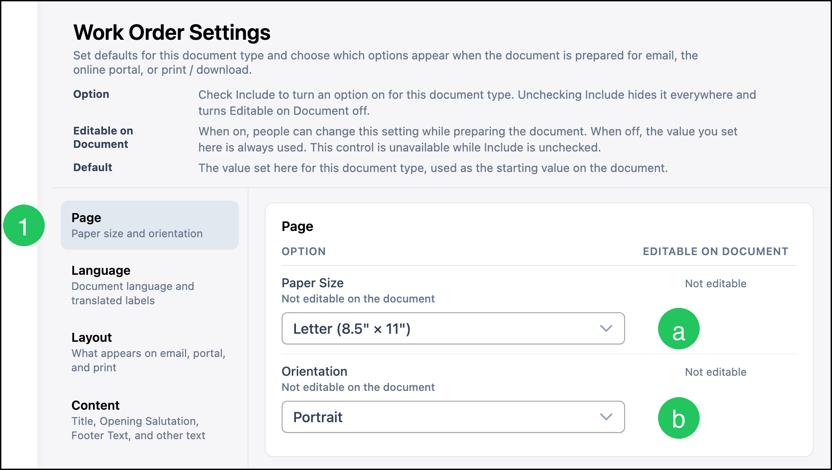Click 'Document language and translated labels' description
The image size is (832, 470).
pos(133,294)
